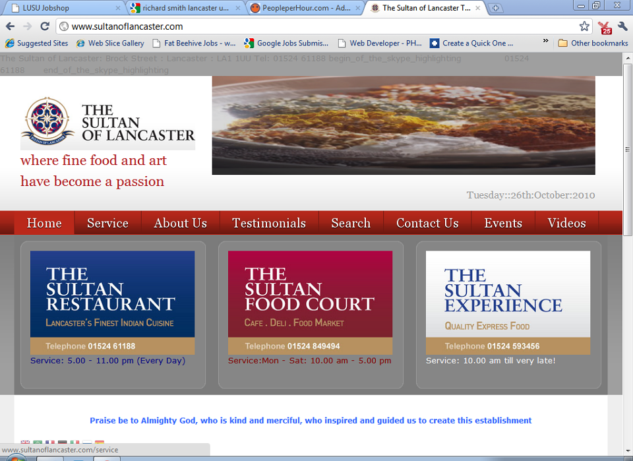Screen dimensions: 633x461
Task: Close the Sultan of Lancaster tab
Action: tap(477, 8)
